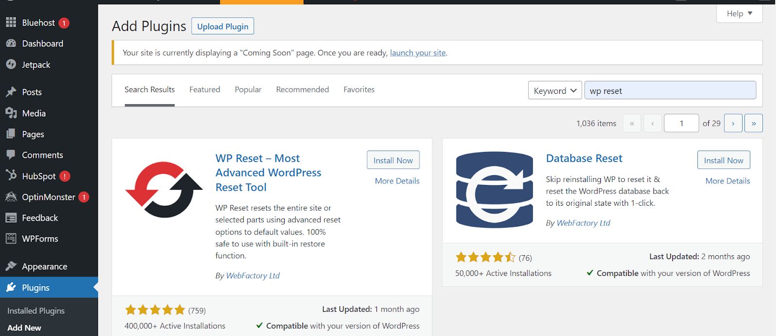Screen dimensions: 776x336
Task: Click the OptinMonster notification badge
Action: pyautogui.click(x=84, y=197)
